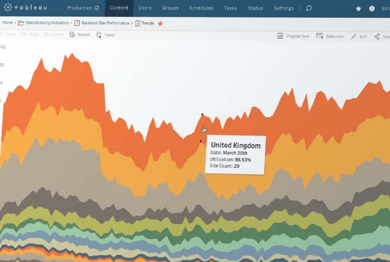Open the Groups tab
Viewport: 390px width, 262px height.
point(170,8)
